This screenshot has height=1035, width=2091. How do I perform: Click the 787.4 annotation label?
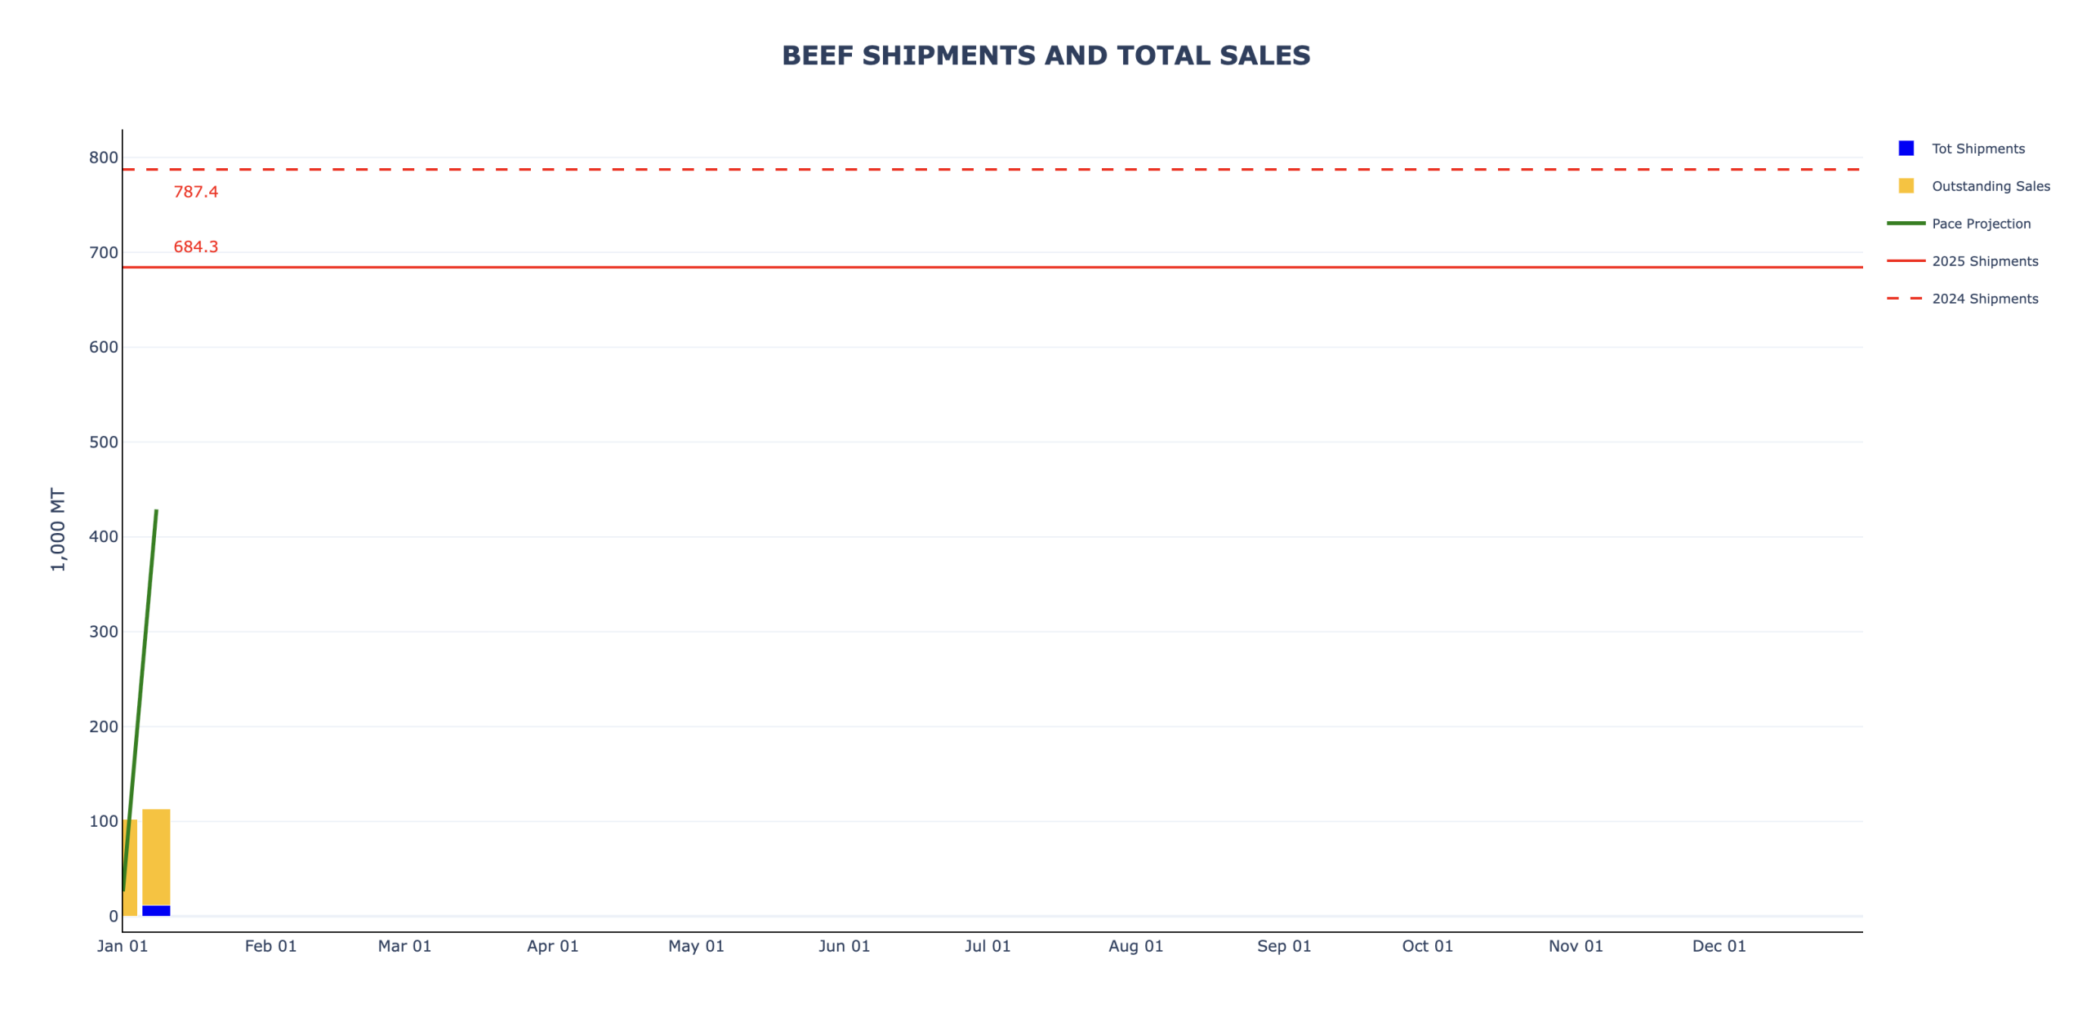[196, 192]
